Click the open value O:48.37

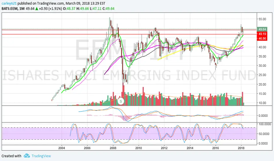point(69,8)
